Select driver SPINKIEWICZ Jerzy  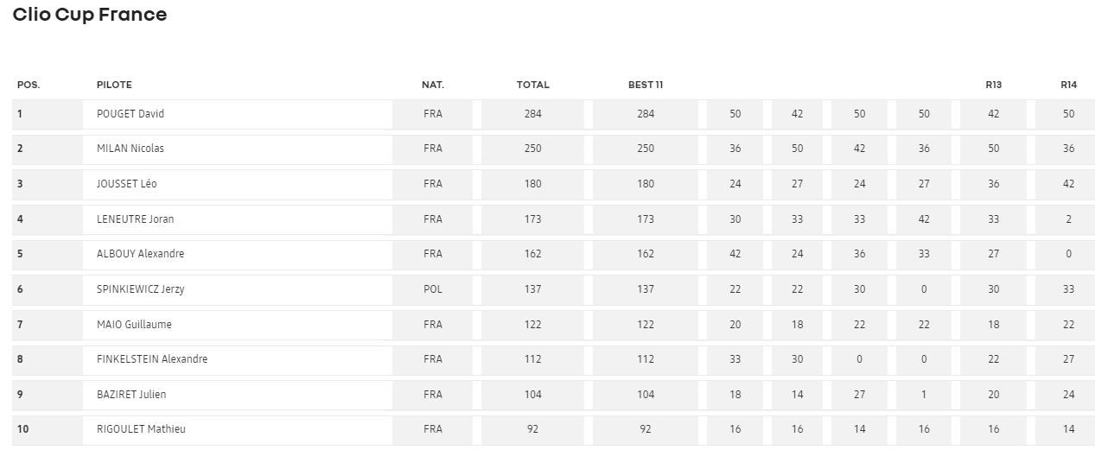point(141,289)
